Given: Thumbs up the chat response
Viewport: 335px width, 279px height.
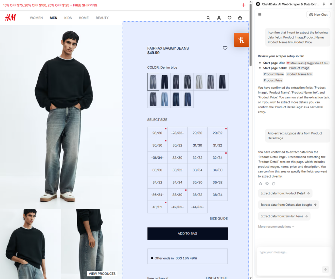Looking at the screenshot, I should click(260, 184).
